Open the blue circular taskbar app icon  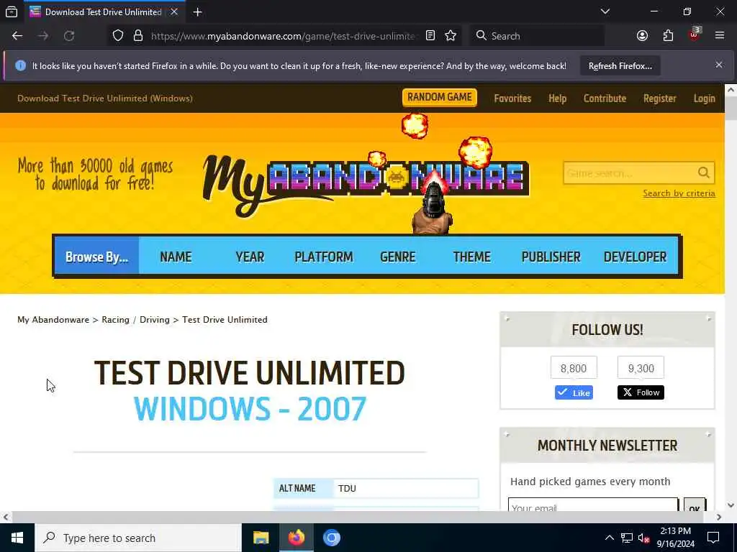(x=331, y=538)
